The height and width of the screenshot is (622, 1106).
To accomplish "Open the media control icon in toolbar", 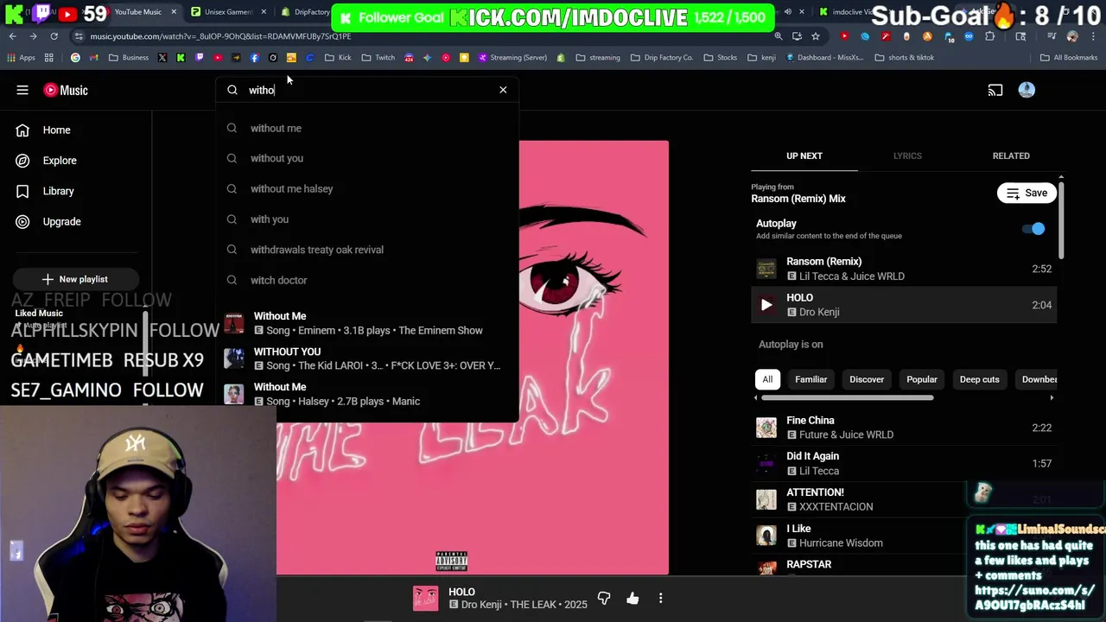I will coord(1052,36).
